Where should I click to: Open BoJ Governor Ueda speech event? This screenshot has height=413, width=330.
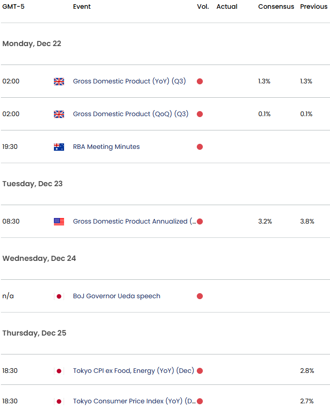pos(117,296)
